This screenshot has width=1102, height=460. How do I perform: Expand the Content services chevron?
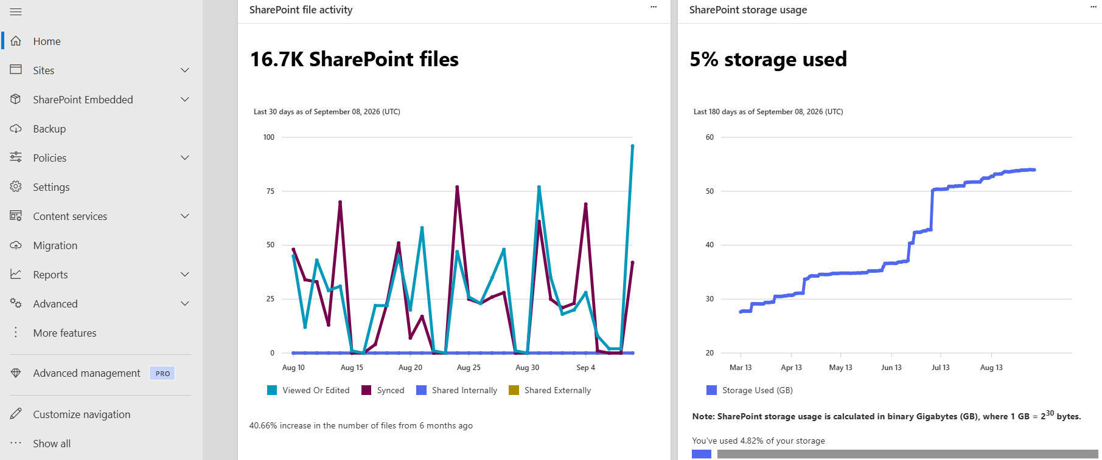[185, 216]
